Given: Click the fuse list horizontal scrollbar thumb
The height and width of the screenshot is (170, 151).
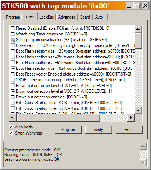Looking at the screenshot, I should click(58, 118).
